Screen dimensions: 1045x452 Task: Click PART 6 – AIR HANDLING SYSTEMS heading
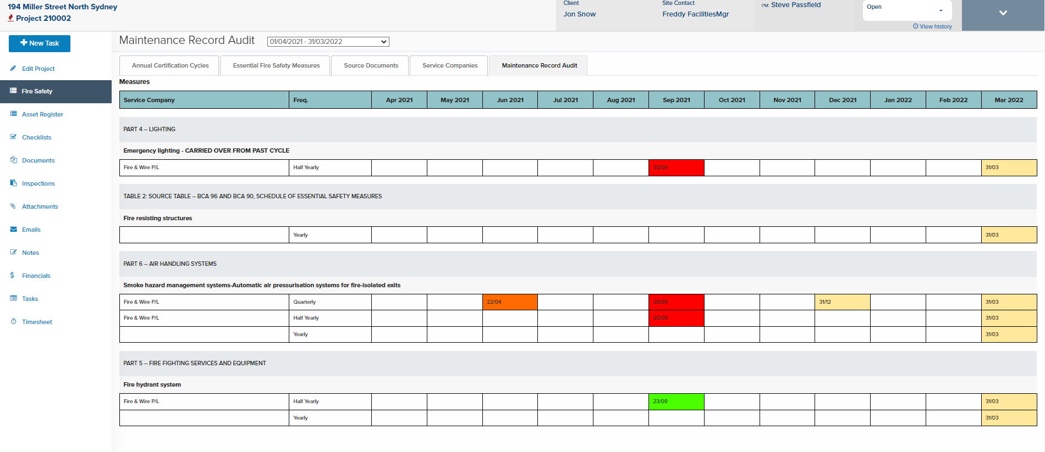pos(170,264)
